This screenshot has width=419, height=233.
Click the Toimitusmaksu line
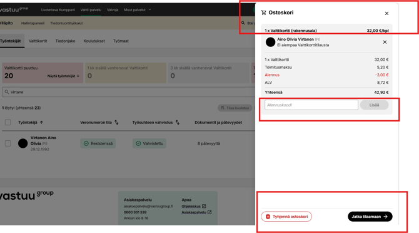(x=326, y=68)
